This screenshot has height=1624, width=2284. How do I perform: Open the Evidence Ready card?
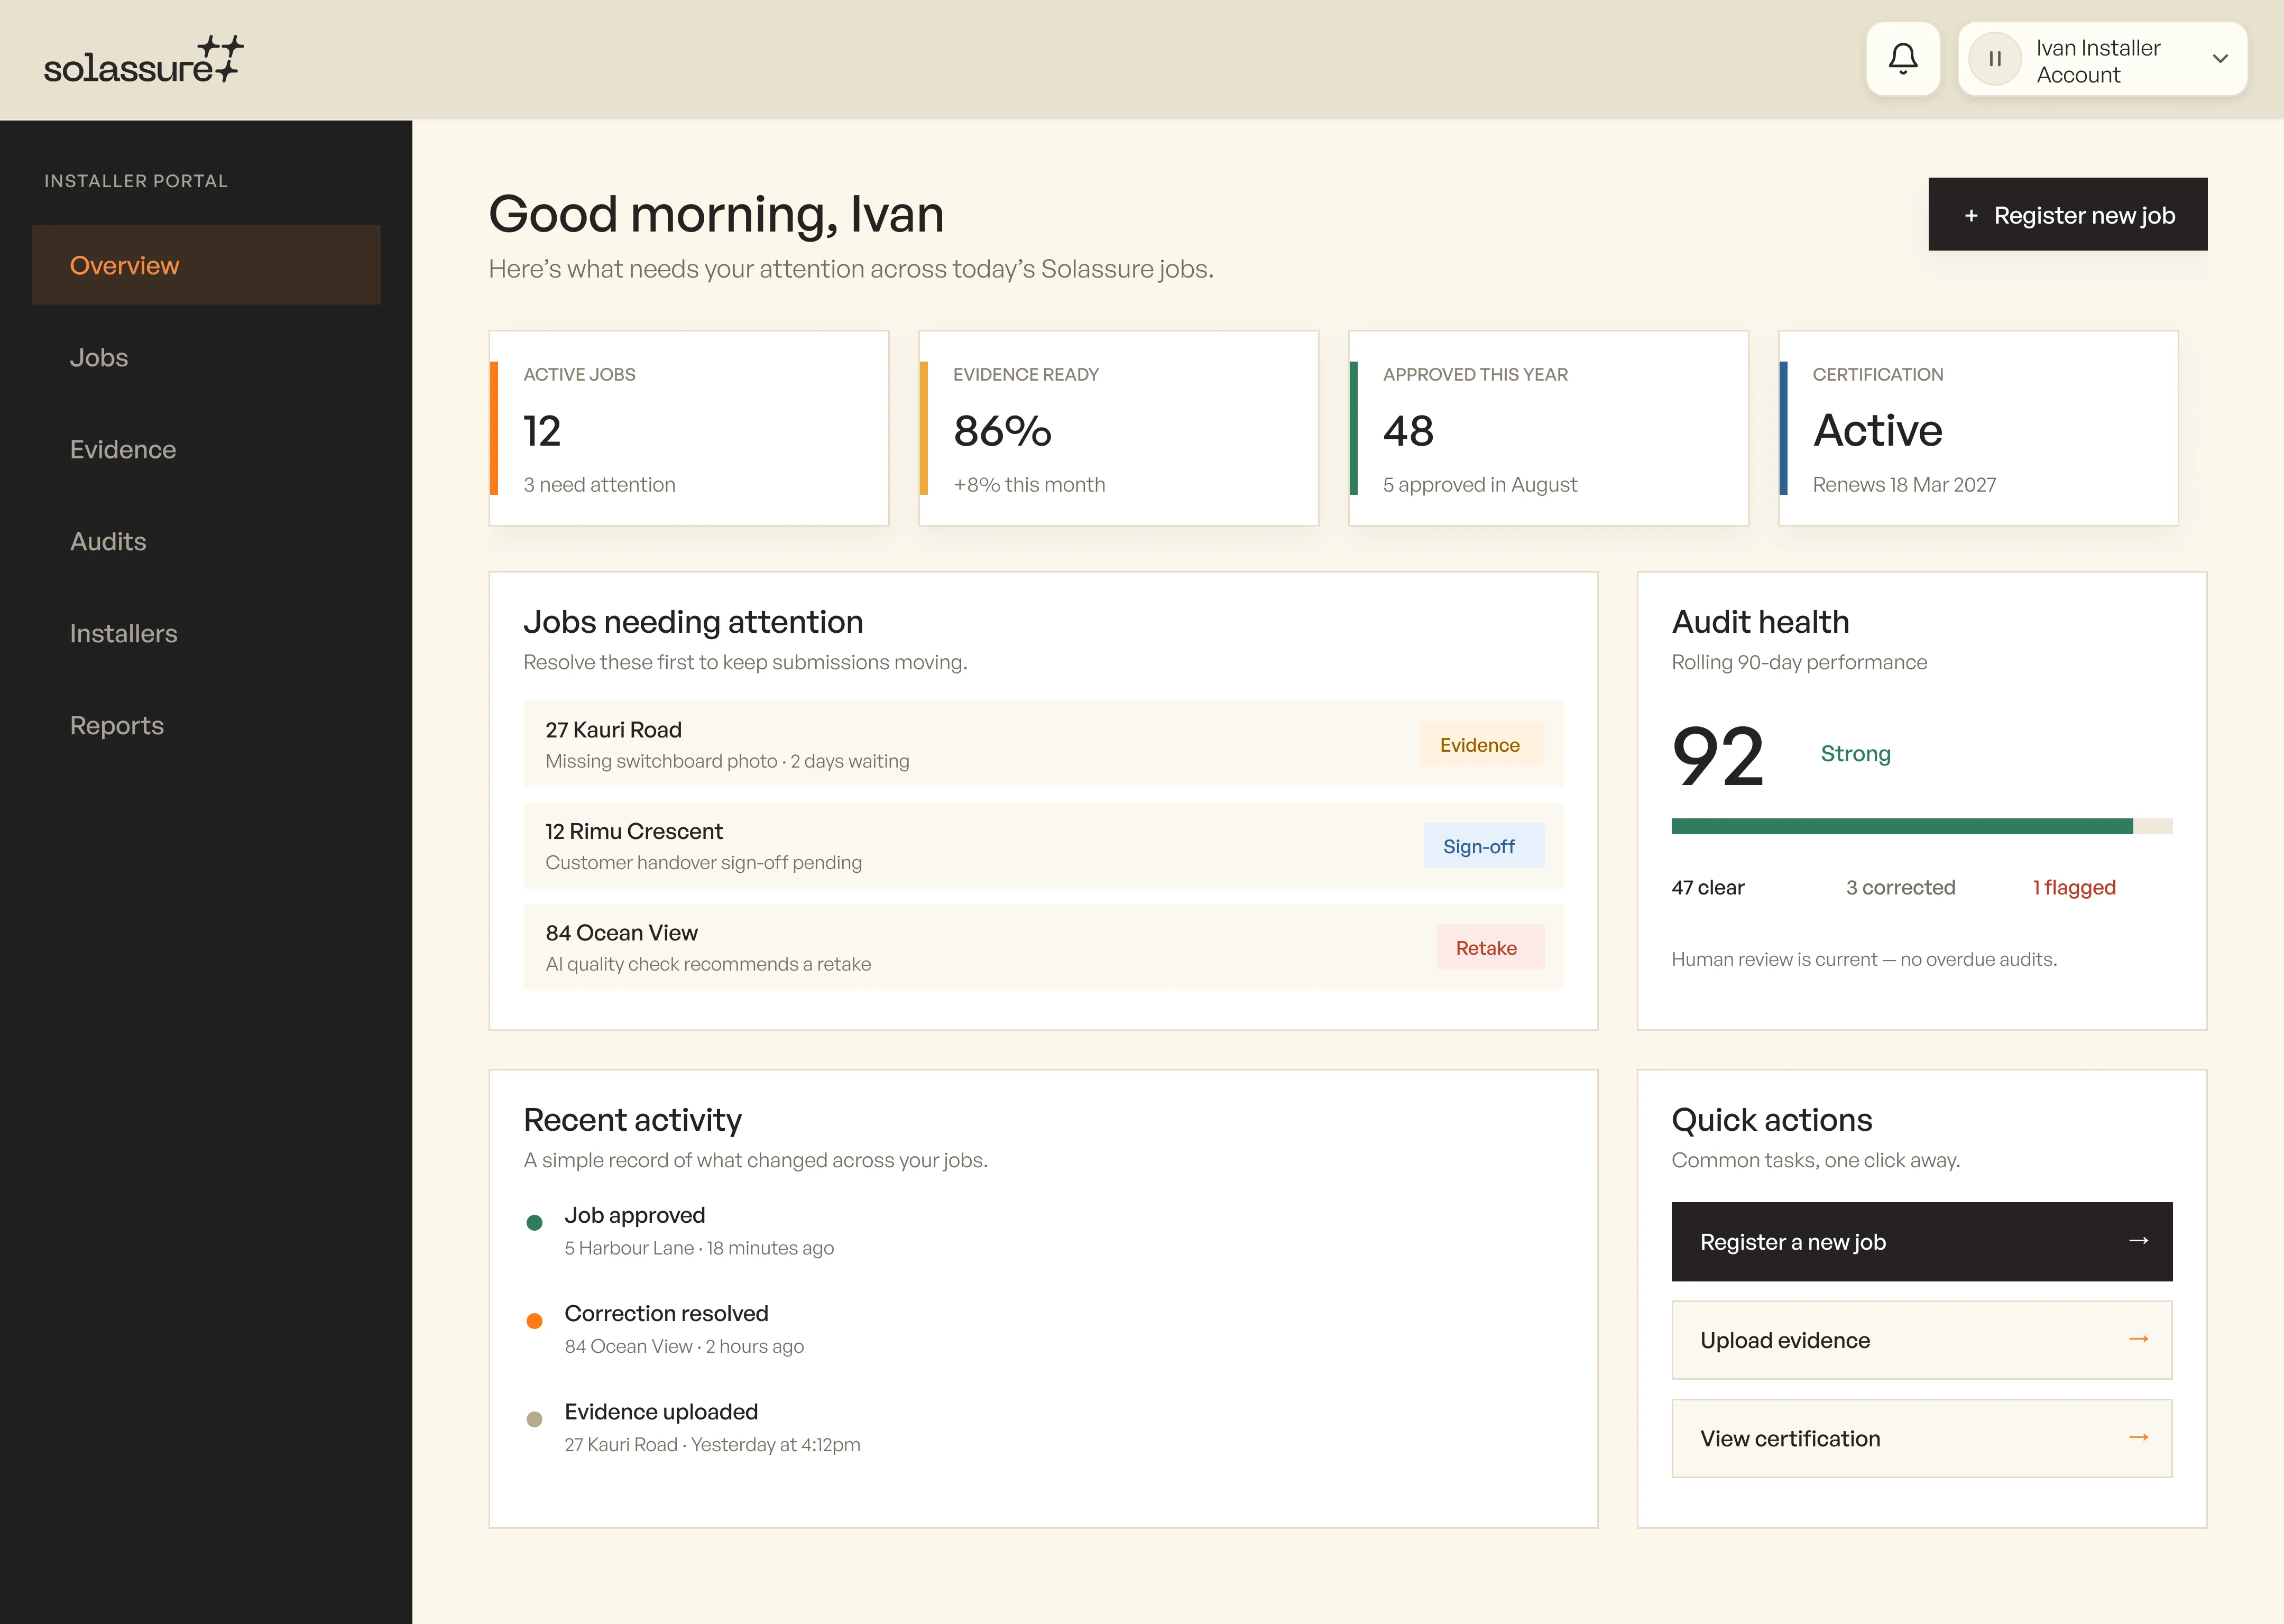[x=1118, y=428]
